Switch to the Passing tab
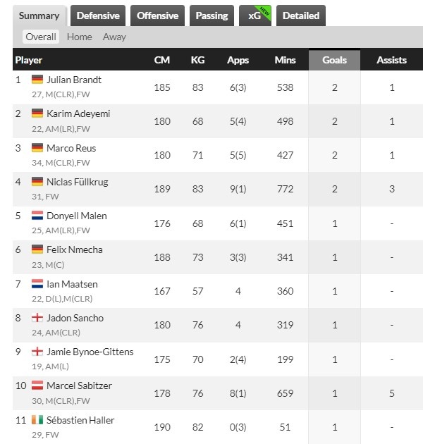423x444 pixels. [211, 16]
